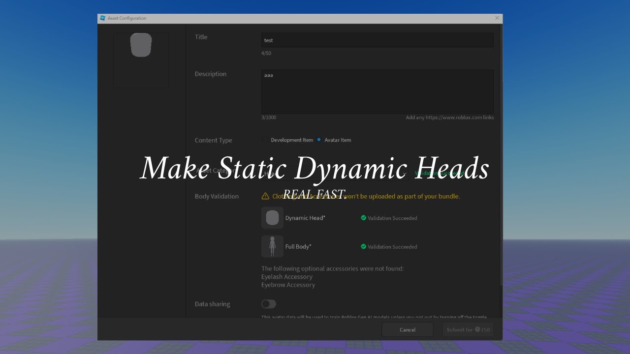
Task: Toggle the Data sharing switch
Action: (269, 304)
